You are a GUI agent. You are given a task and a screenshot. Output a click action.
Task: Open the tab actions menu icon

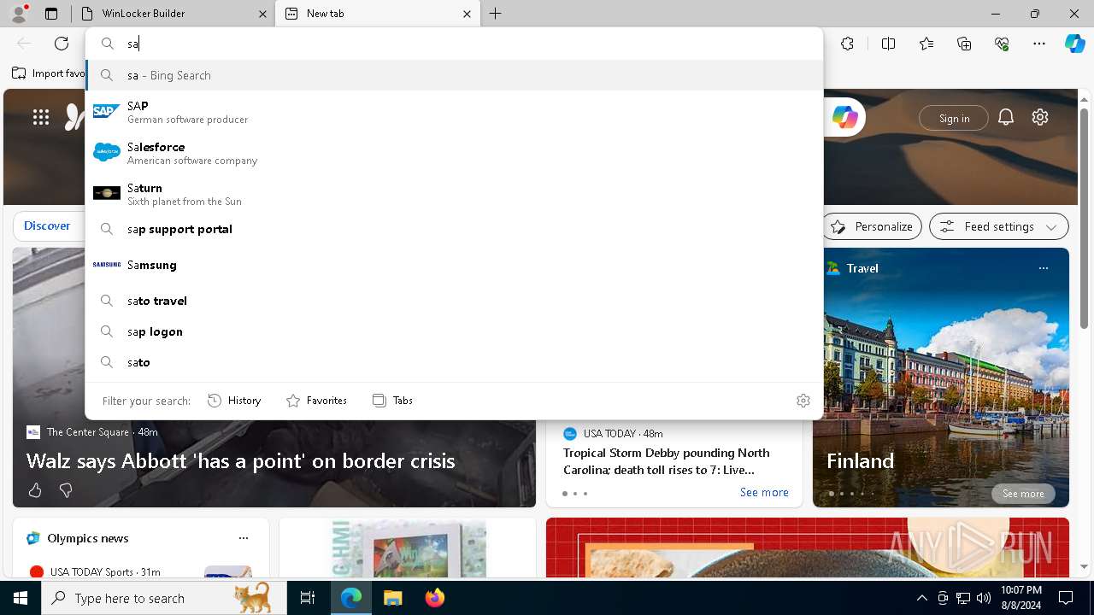click(51, 14)
